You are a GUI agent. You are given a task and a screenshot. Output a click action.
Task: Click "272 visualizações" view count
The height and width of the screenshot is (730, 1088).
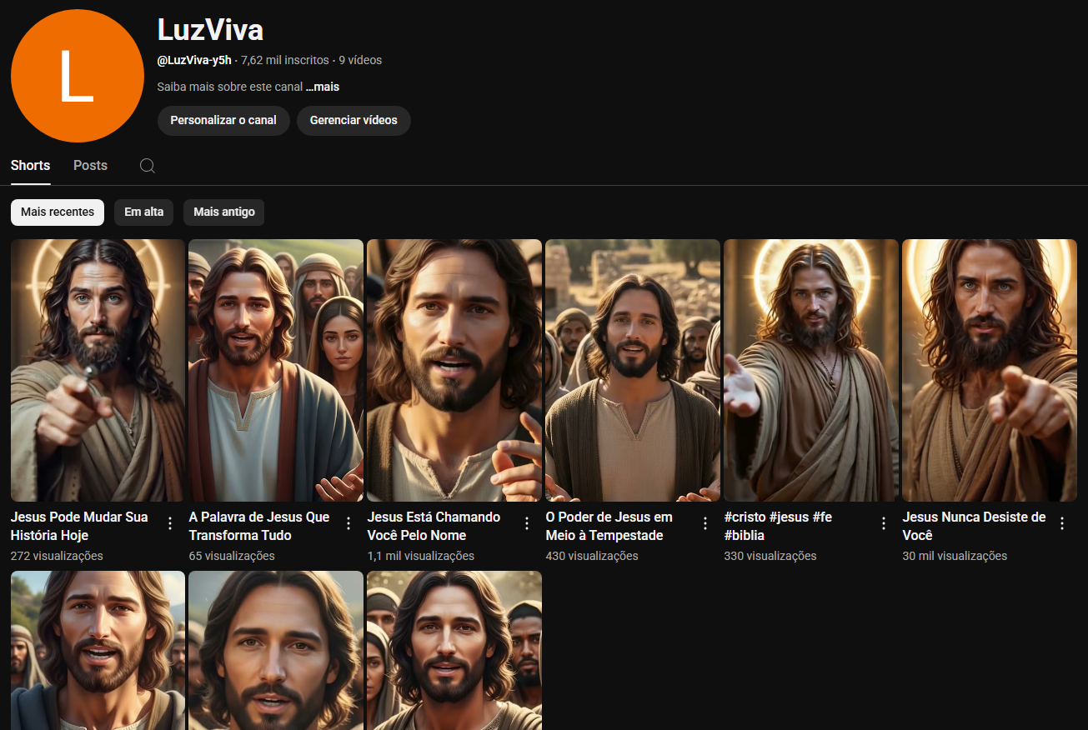click(x=57, y=556)
